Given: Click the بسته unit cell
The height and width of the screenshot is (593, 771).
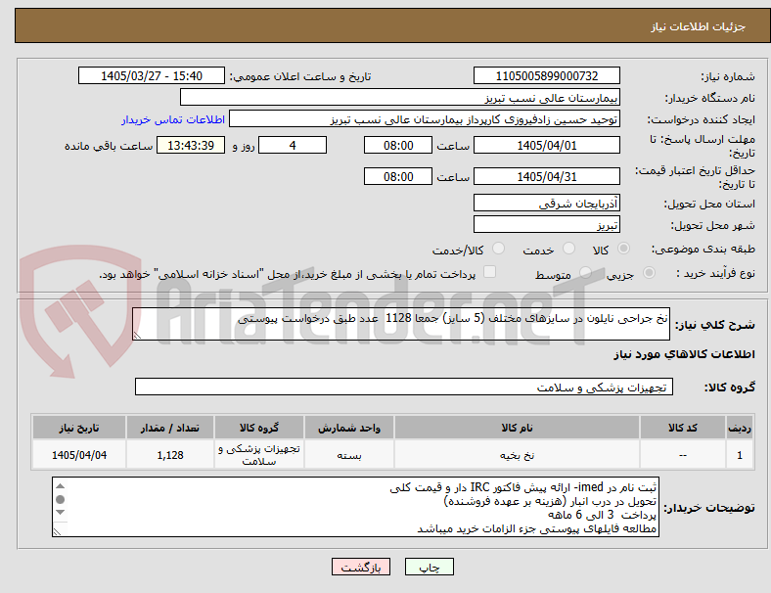Looking at the screenshot, I should pos(349,455).
